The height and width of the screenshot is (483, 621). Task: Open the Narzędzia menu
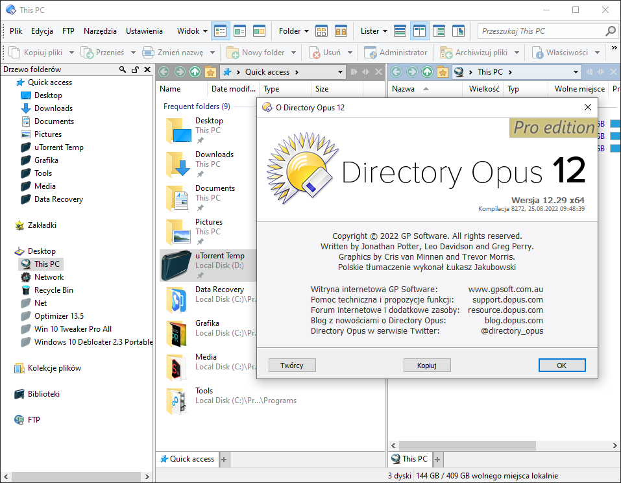(100, 31)
